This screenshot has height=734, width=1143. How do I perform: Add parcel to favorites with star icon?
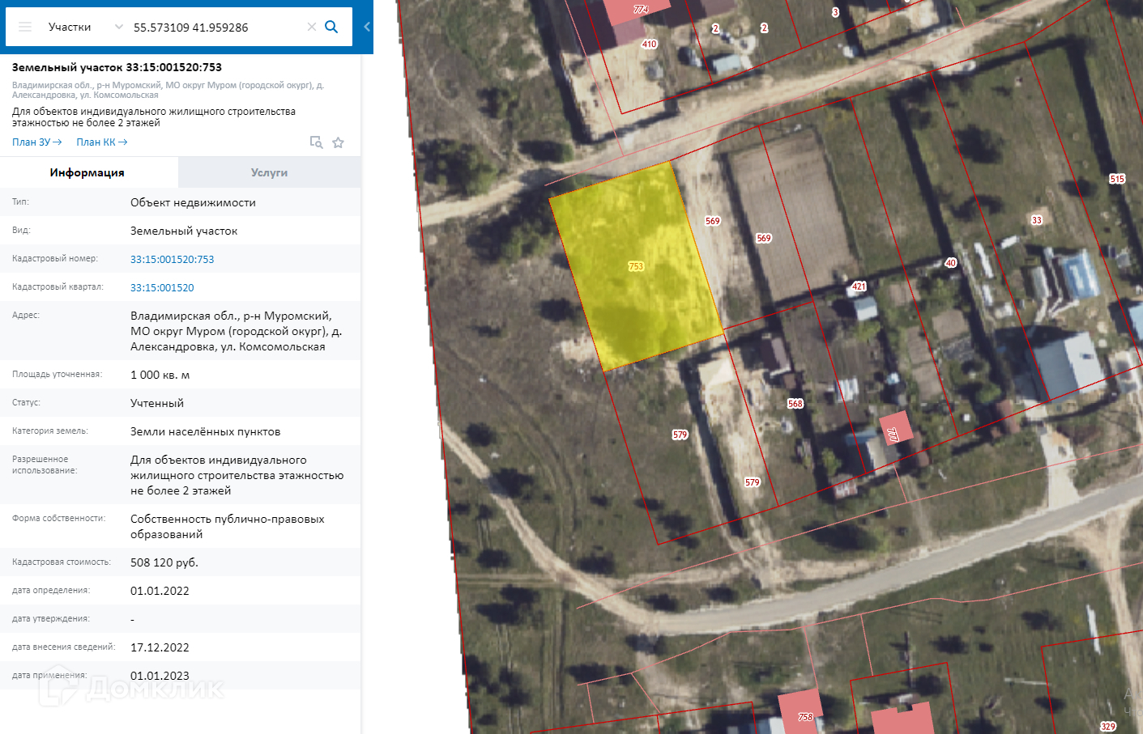point(339,142)
